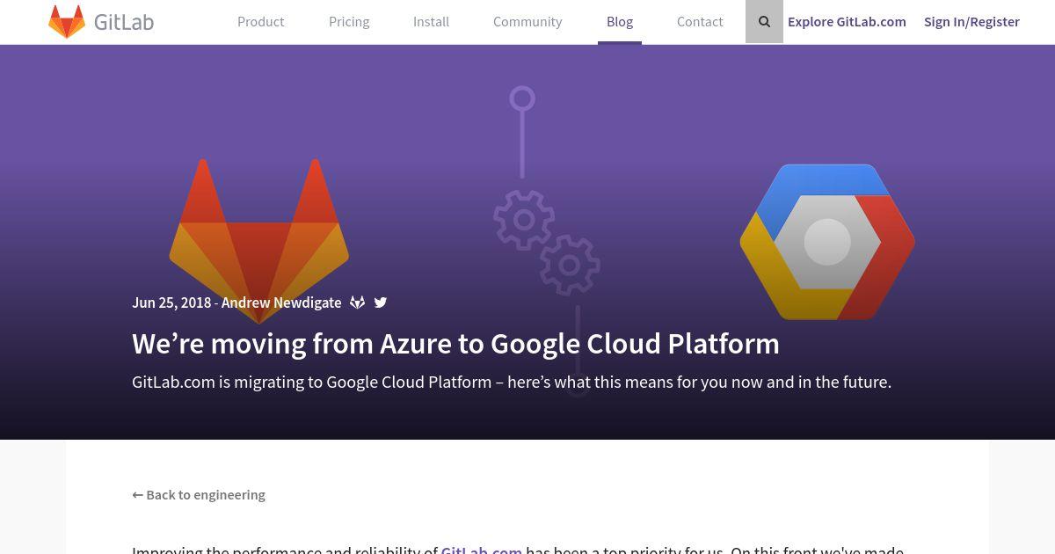The height and width of the screenshot is (554, 1055).
Task: Click the GitLab fox logo in header
Action: pyautogui.click(x=67, y=21)
